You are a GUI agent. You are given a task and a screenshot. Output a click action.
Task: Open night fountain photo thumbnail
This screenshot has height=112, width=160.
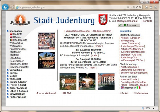click(x=87, y=81)
